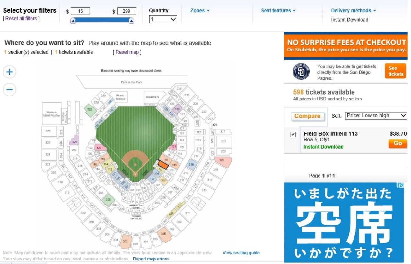The height and width of the screenshot is (264, 411).
Task: Select section 321 on seating map
Action: (x=222, y=161)
